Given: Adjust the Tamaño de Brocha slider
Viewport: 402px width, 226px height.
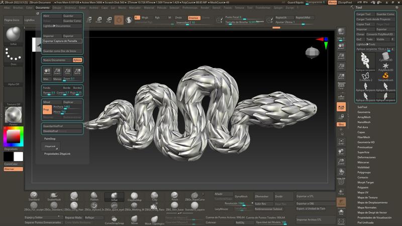Looking at the screenshot, I should [245, 23].
